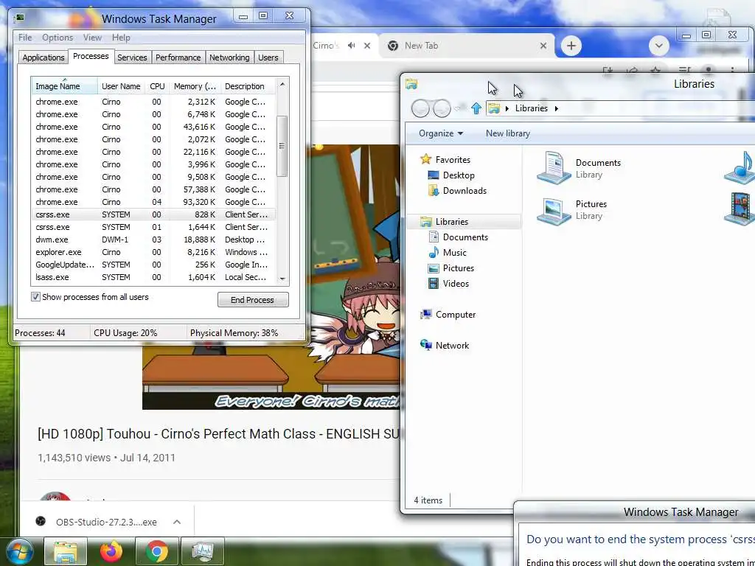Screen dimensions: 755x566
Task: Click the process list scroll up arrow
Action: click(282, 84)
